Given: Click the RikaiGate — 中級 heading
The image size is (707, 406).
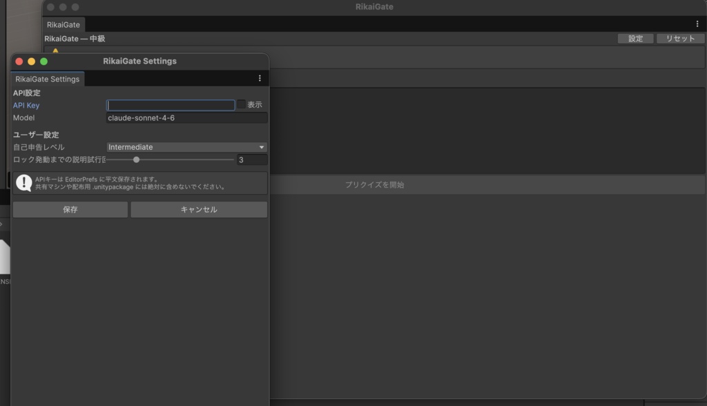Looking at the screenshot, I should [75, 39].
